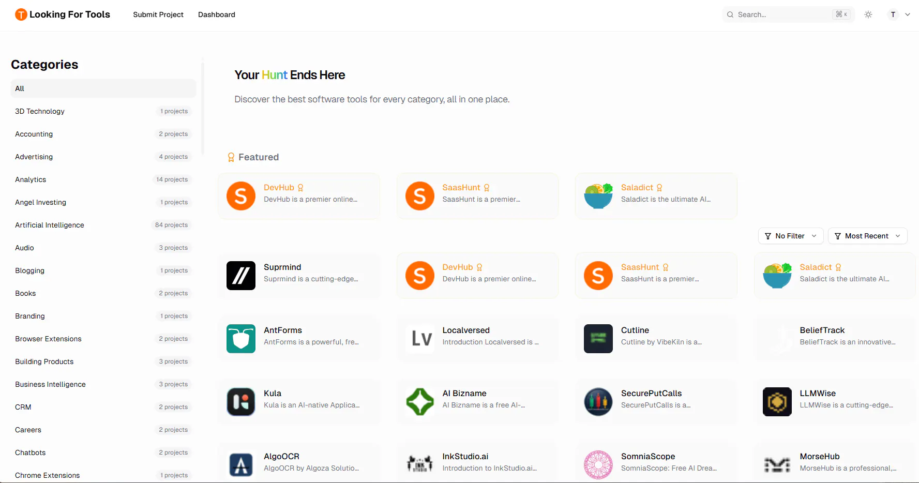Open the Browser Extensions category
The image size is (919, 483).
103,339
